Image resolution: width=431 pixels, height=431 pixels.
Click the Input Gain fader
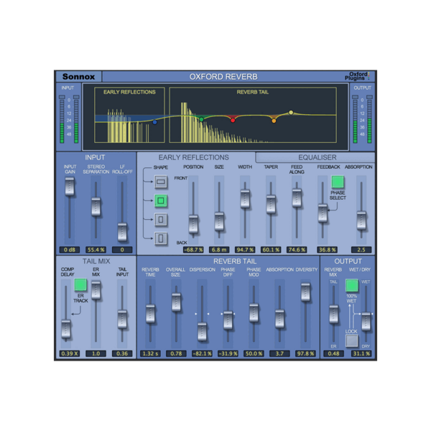click(x=70, y=186)
